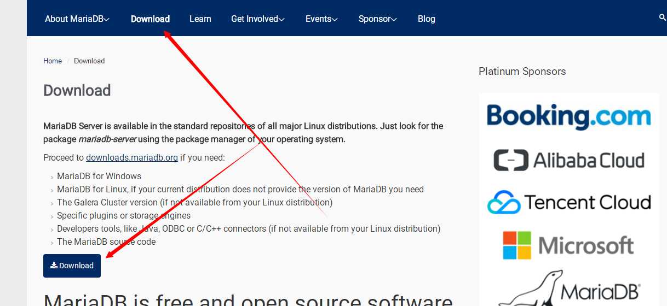Open the Download nav item
Image resolution: width=667 pixels, height=306 pixels.
pyautogui.click(x=150, y=19)
